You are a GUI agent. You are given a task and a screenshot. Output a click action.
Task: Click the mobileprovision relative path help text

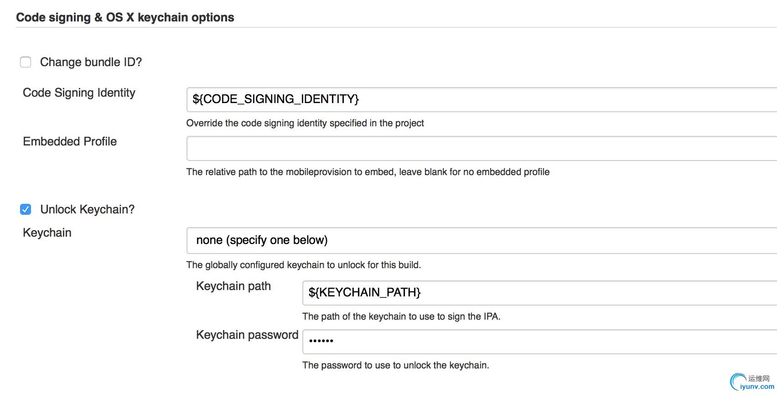tap(368, 172)
